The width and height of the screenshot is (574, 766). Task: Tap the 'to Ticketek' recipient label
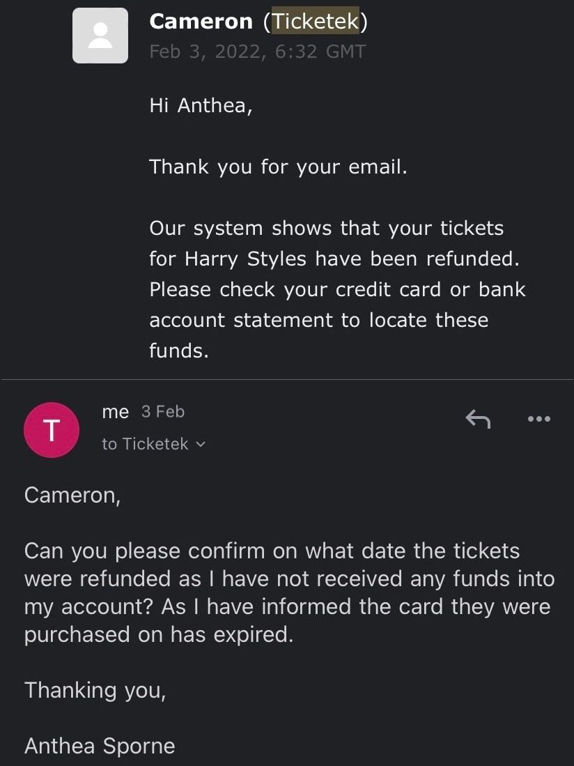(145, 443)
